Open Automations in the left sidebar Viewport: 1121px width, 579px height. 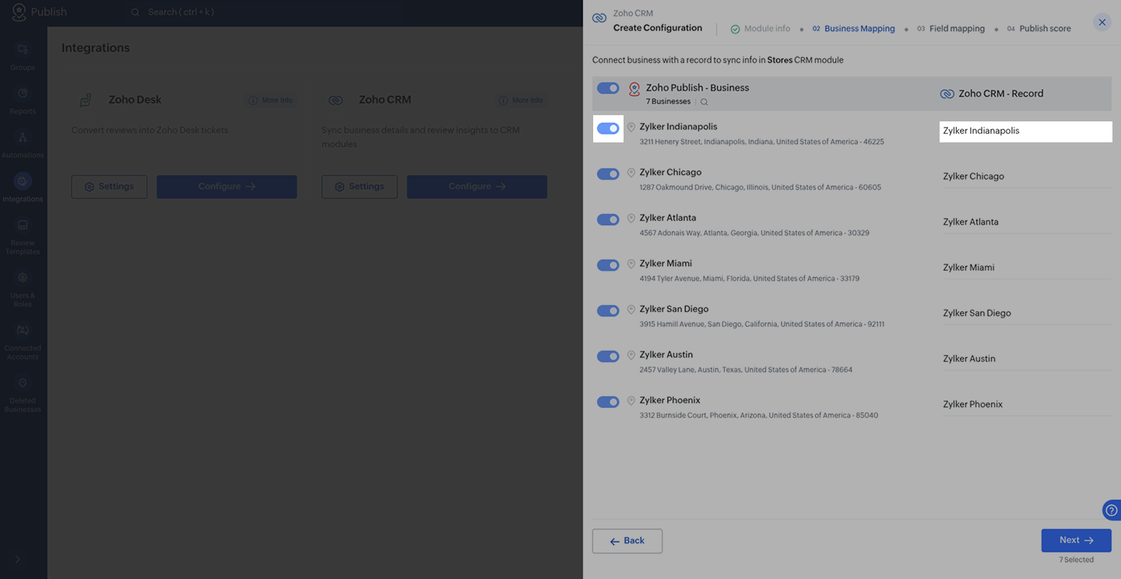[x=23, y=143]
